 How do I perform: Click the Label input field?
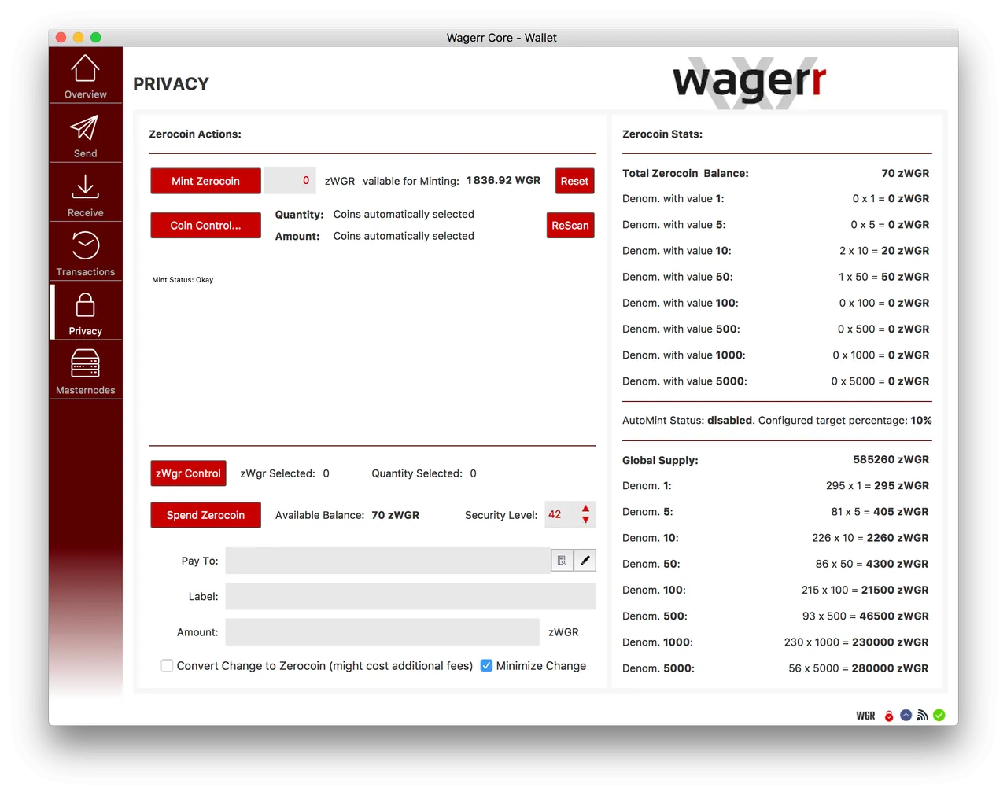(411, 596)
